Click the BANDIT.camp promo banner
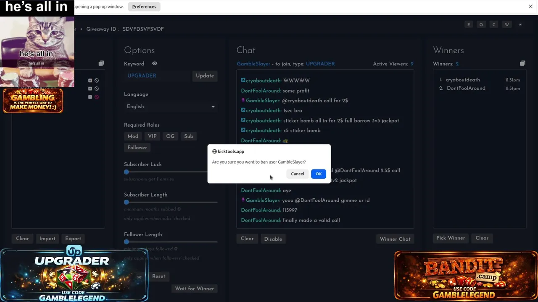The height and width of the screenshot is (302, 538). [466, 276]
